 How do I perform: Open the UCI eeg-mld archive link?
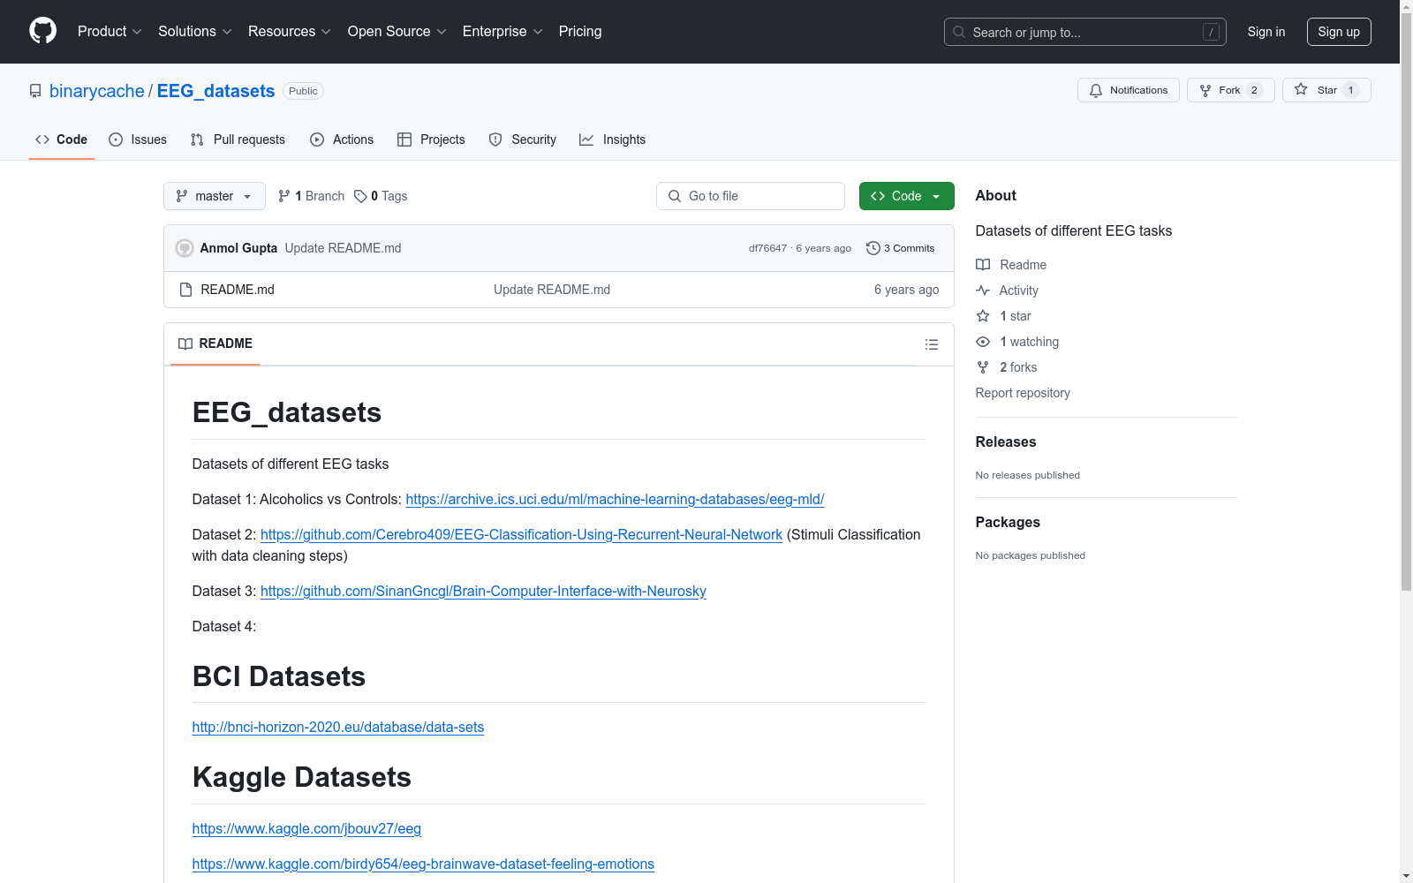[615, 499]
